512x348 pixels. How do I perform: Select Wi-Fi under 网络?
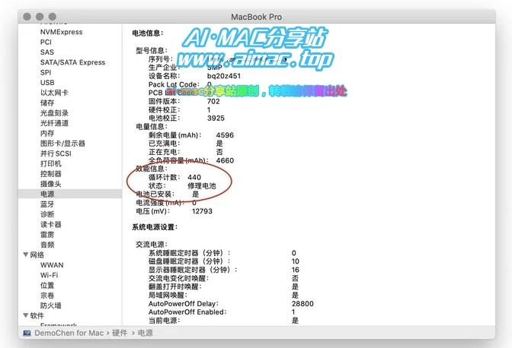pyautogui.click(x=49, y=275)
